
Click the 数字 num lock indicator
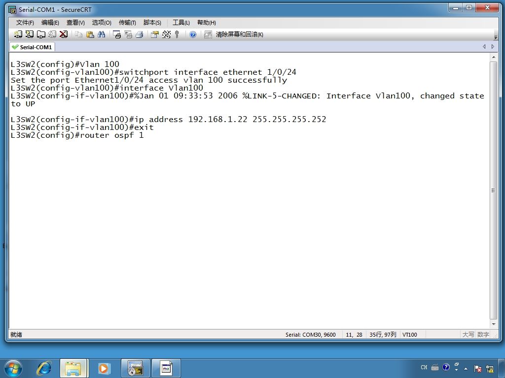(483, 335)
